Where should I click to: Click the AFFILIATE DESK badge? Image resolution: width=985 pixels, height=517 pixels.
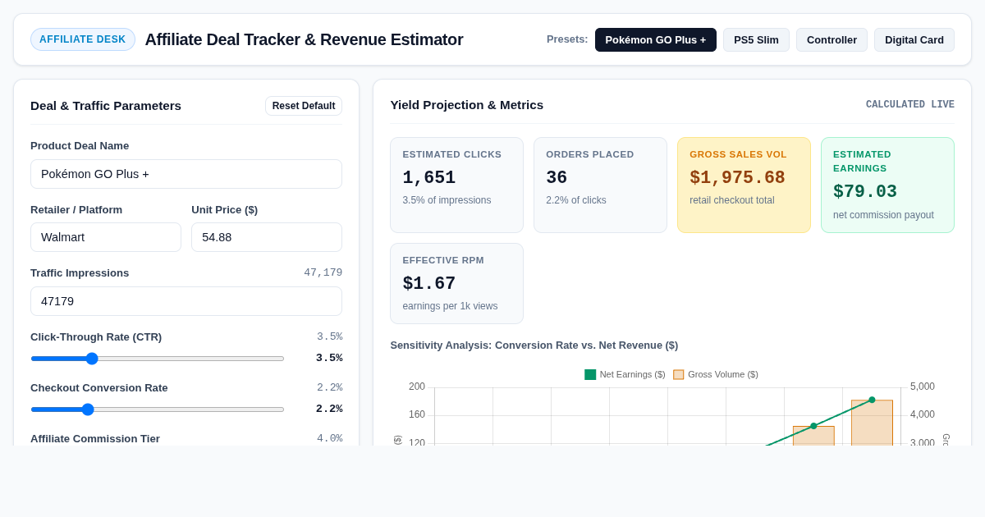click(83, 39)
